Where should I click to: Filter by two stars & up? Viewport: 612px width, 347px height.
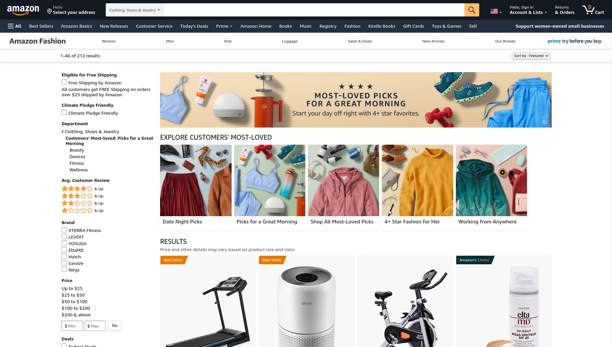tap(82, 203)
